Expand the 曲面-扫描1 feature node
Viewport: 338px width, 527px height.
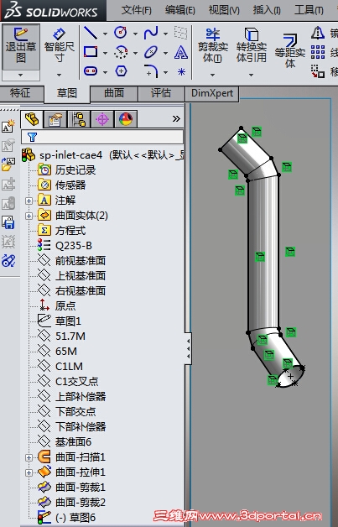pos(29,457)
